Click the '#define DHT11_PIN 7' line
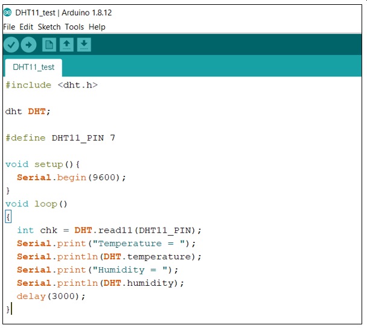Image resolution: width=367 pixels, height=328 pixels. click(x=60, y=137)
